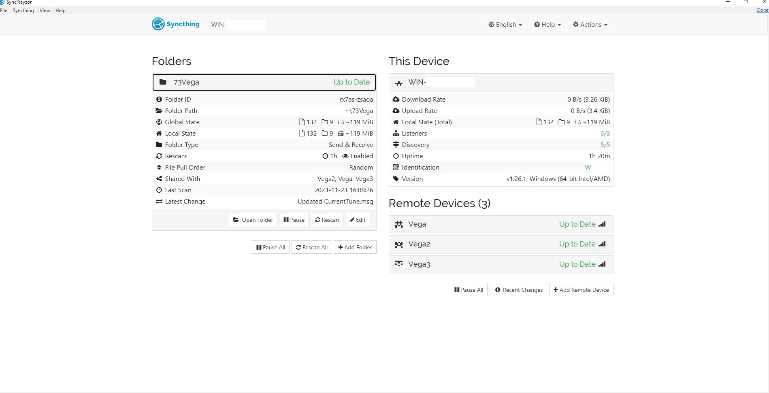The width and height of the screenshot is (769, 393).
Task: Expand the Vega remote device row
Action: (501, 224)
